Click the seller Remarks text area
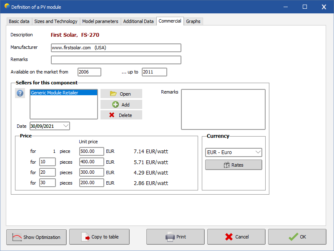334x251 pixels. 223,109
